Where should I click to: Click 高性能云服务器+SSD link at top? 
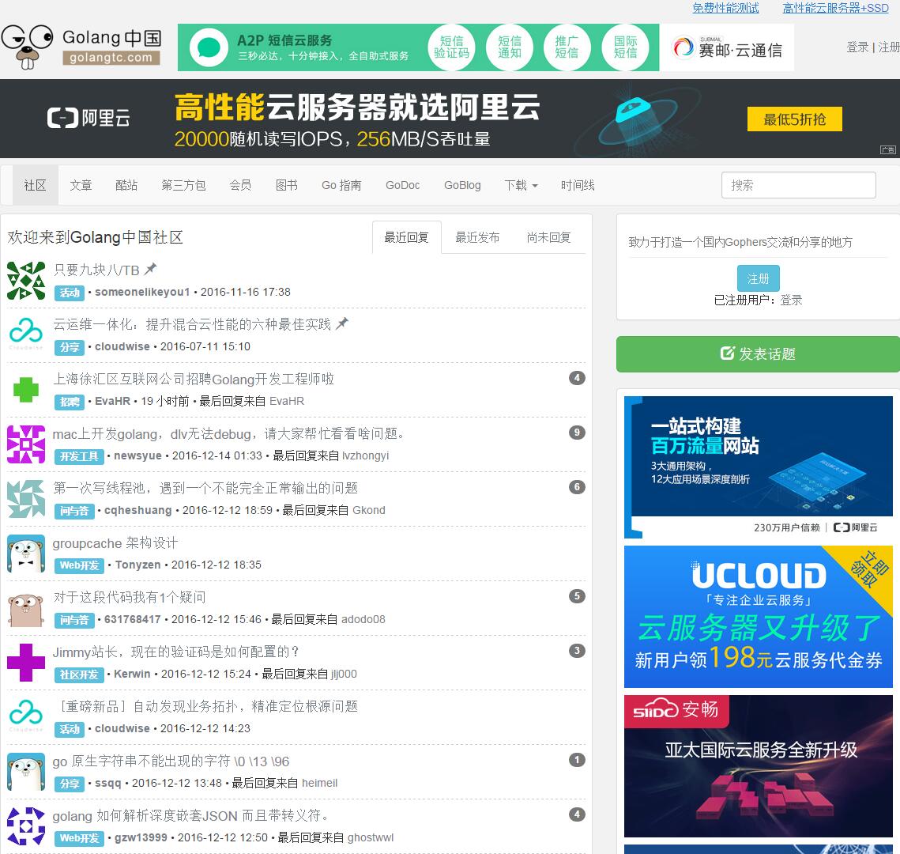(836, 8)
